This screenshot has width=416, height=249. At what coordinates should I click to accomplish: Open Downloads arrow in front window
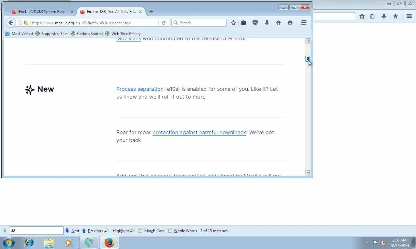pyautogui.click(x=267, y=23)
